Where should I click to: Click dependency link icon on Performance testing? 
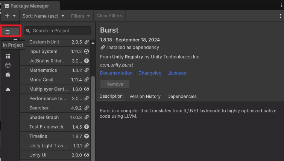(x=87, y=98)
